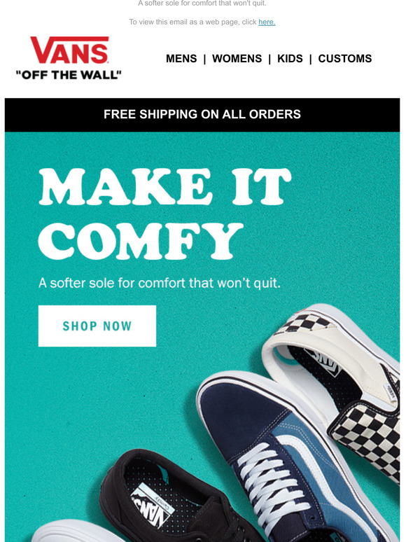This screenshot has width=406, height=542.
Task: Click the white shoe sole at bottom left
Action: click(74, 531)
